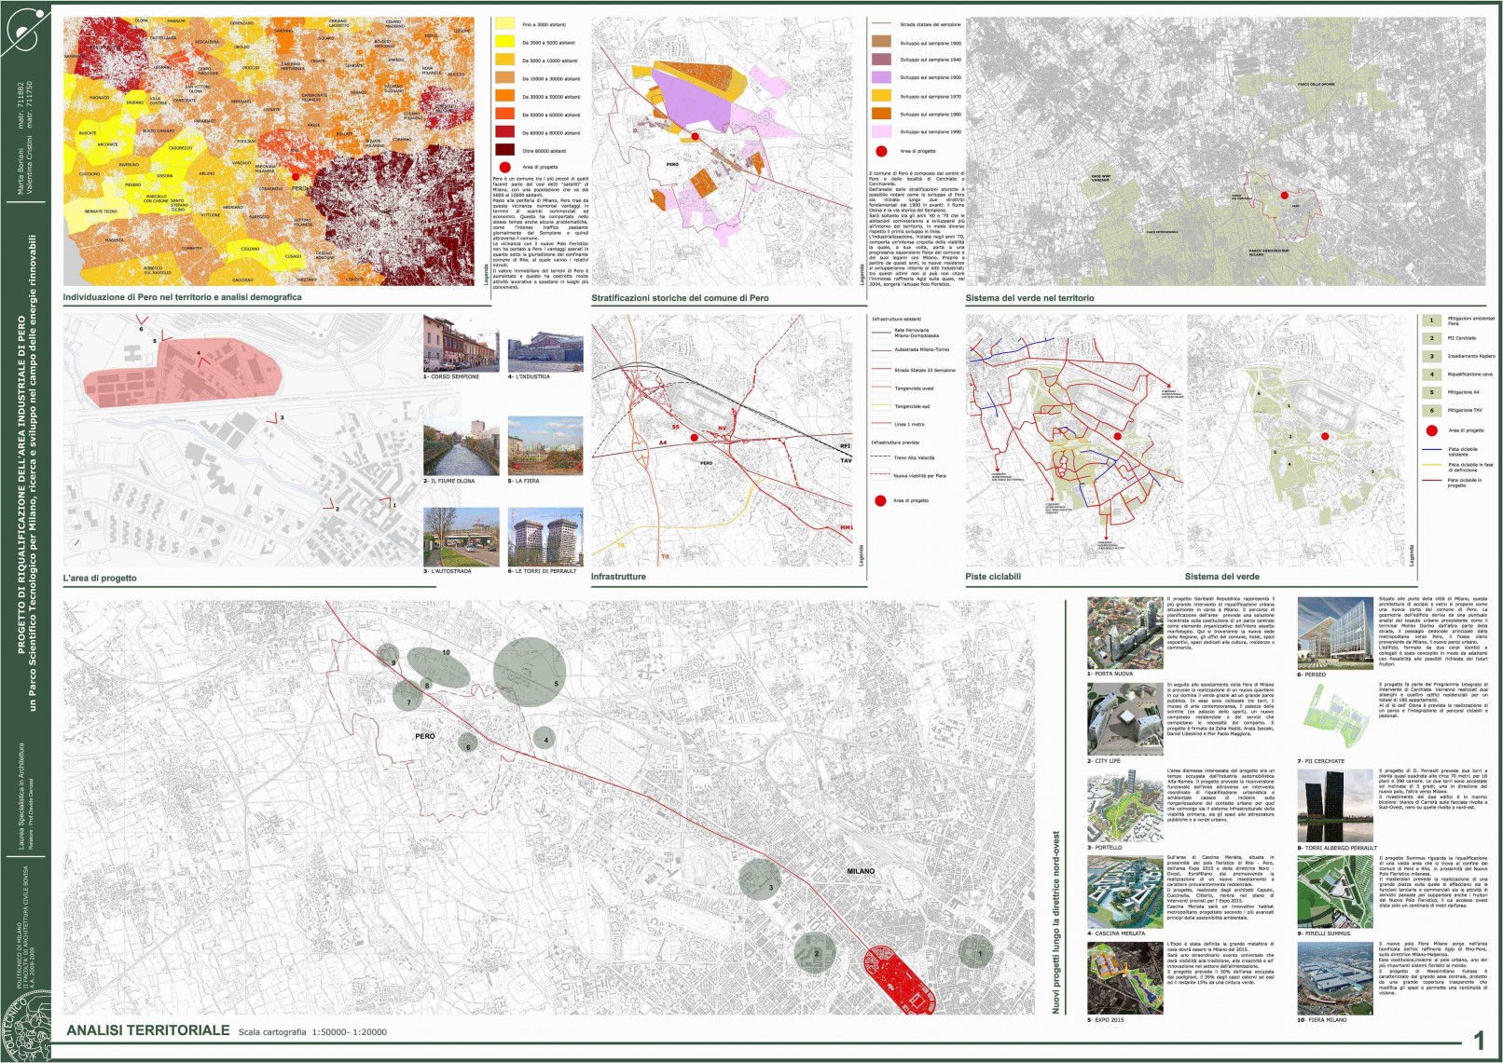The height and width of the screenshot is (1063, 1503).
Task: Open the 'La Fiera' photo thumbnail
Action: (545, 448)
